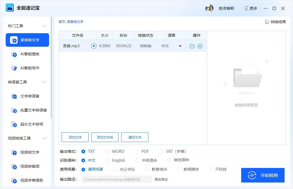Play the 录音.mp3 audio preview
This screenshot has height=189, width=293.
pyautogui.click(x=94, y=46)
